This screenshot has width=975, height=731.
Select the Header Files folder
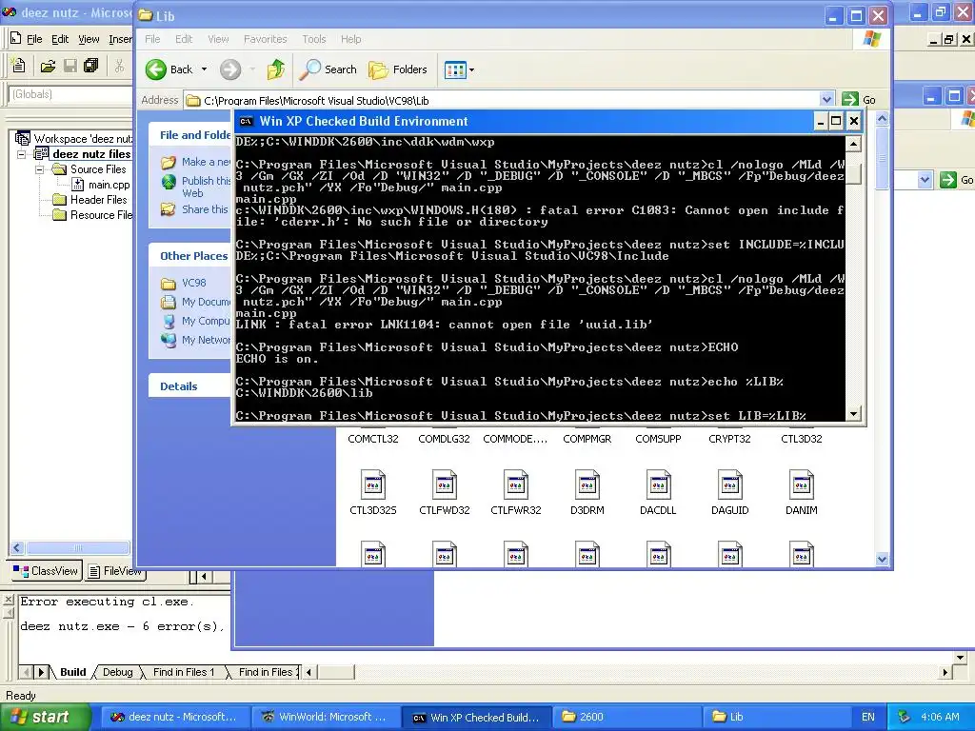[x=98, y=200]
